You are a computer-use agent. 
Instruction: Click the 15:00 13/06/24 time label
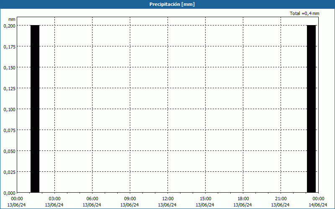click(205, 202)
